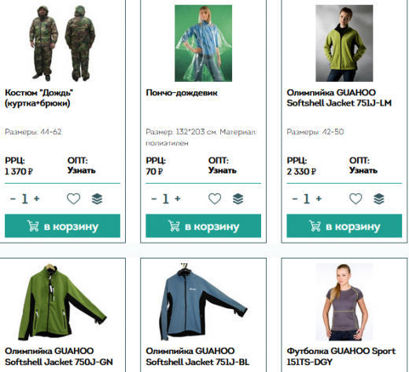
Task: Increase Пончо-дождевик quantity with plus
Action: pos(178,199)
